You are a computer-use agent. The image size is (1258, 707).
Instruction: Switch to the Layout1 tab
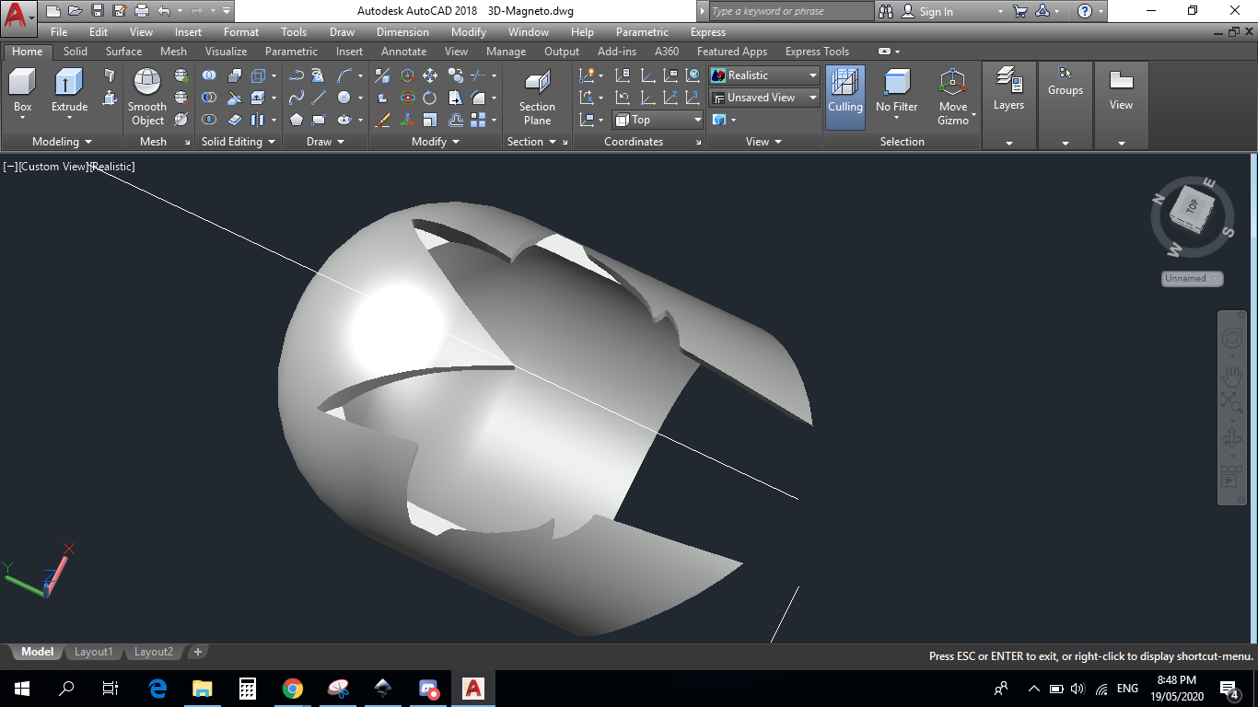click(93, 652)
